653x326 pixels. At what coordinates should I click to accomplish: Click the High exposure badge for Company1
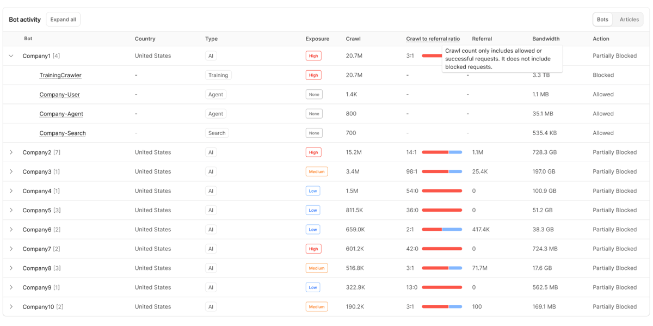click(x=313, y=56)
